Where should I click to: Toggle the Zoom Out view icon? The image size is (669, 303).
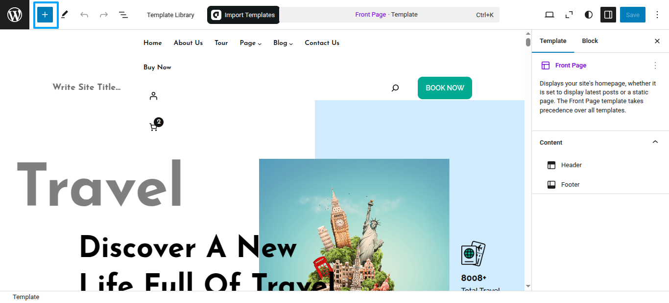(x=569, y=15)
